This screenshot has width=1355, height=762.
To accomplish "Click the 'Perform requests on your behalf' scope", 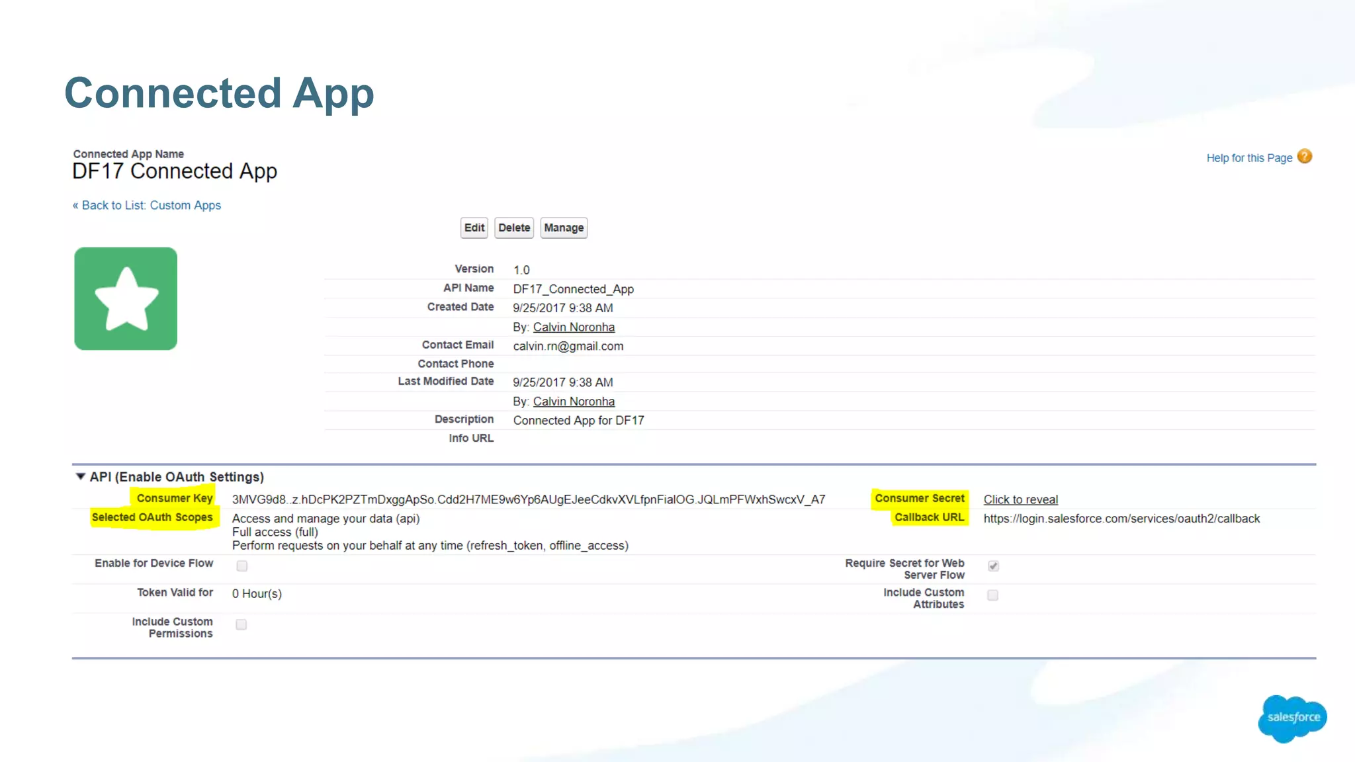I will point(430,546).
